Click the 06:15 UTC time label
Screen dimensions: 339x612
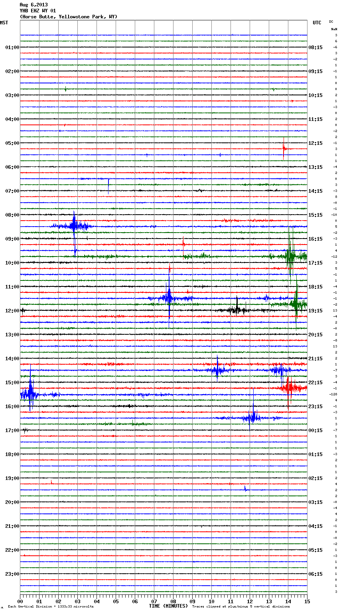coord(315,574)
